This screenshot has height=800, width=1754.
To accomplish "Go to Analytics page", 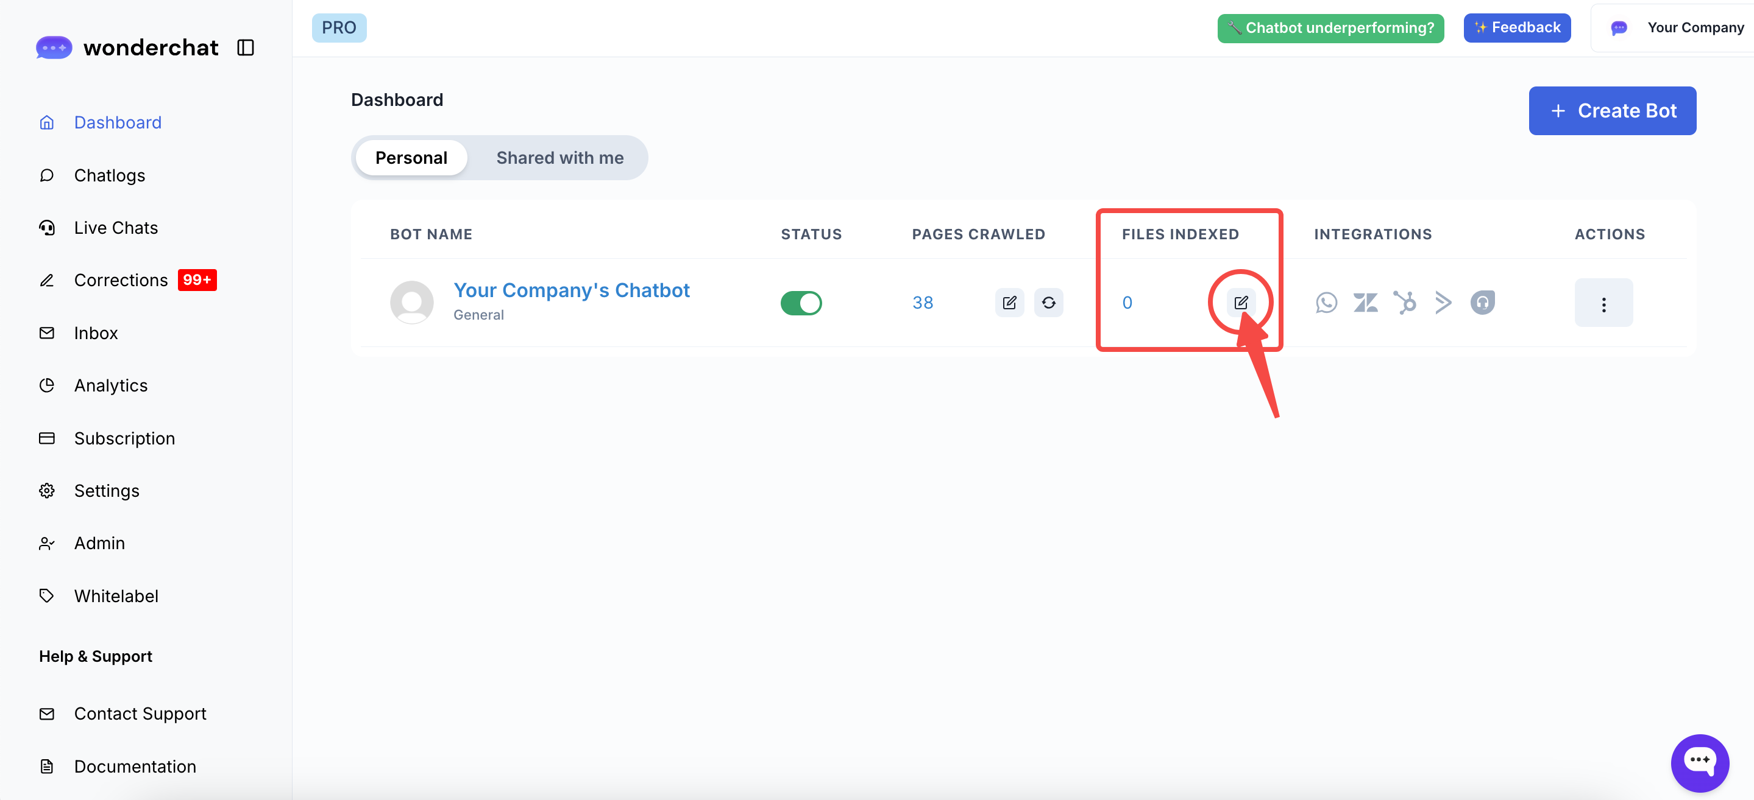I will click(110, 386).
